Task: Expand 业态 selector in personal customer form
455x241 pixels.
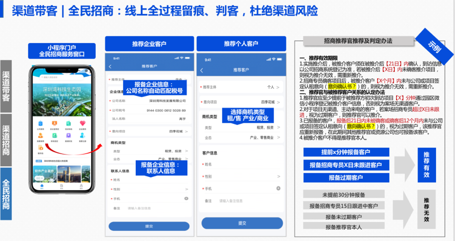Action: [278, 137]
